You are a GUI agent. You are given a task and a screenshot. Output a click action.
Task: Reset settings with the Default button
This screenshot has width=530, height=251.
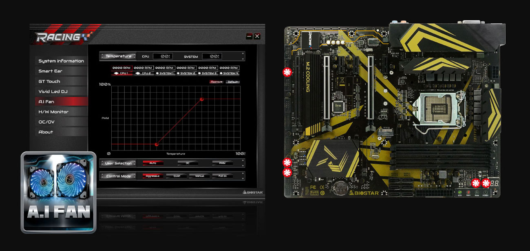[233, 82]
